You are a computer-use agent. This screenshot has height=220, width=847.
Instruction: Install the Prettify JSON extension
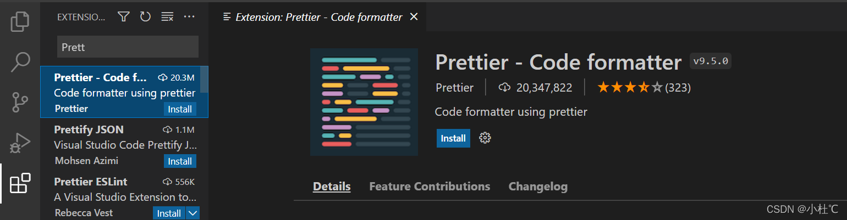click(180, 161)
